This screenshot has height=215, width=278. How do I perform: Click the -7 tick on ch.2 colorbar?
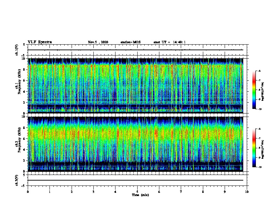click(x=259, y=138)
